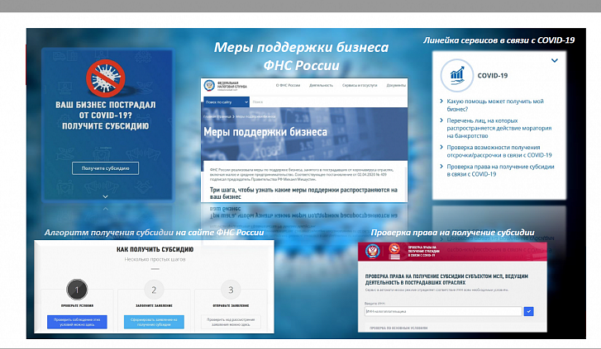
Task: Click Линейка сервисов в связи с COVID-19 caption
Action: coord(498,40)
